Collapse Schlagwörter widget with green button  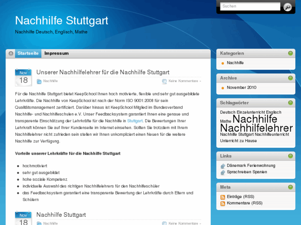point(290,103)
